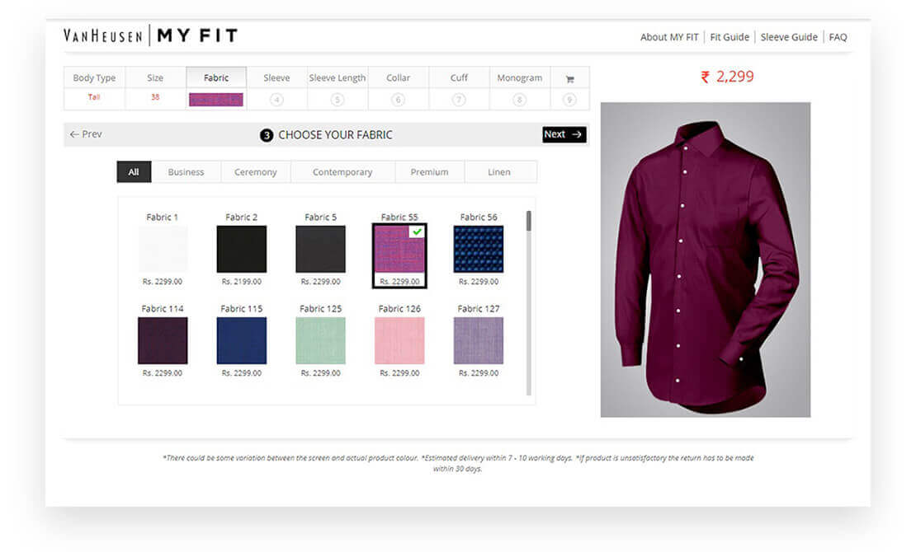The image size is (916, 552).
Task: Go to the Prev step
Action: pos(86,134)
